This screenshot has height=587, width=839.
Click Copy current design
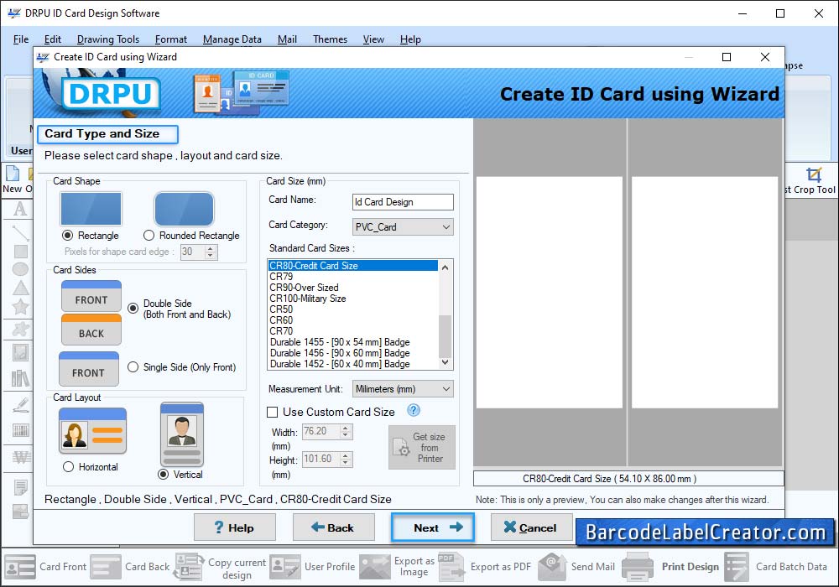click(x=221, y=568)
